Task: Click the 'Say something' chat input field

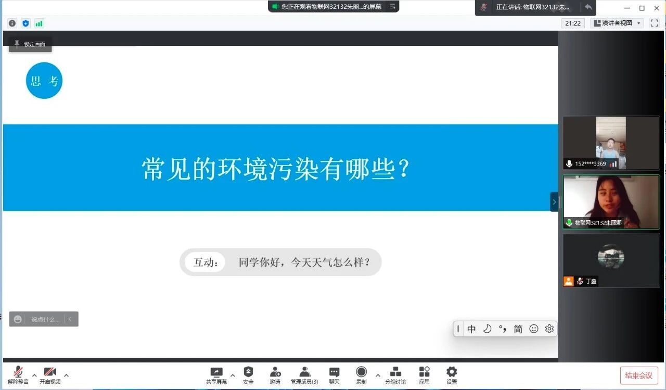Action: pyautogui.click(x=45, y=319)
